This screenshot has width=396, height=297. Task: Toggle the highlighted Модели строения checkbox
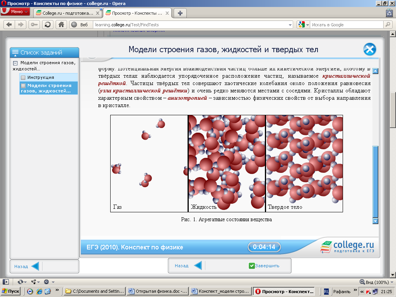coord(23,85)
